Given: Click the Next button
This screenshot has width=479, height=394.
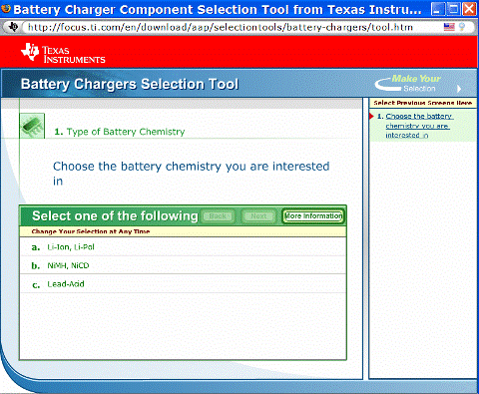Looking at the screenshot, I should (258, 216).
